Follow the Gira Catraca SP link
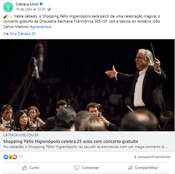The image size is (175, 174). pyautogui.click(x=22, y=34)
